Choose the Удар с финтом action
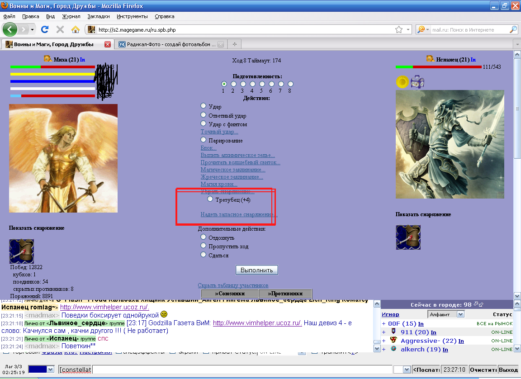Viewport: 521px width, 379px height. [204, 123]
